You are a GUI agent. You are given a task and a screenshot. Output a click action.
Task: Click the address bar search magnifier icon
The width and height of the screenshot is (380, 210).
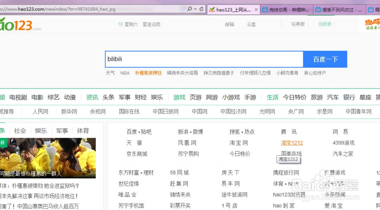coord(190,9)
